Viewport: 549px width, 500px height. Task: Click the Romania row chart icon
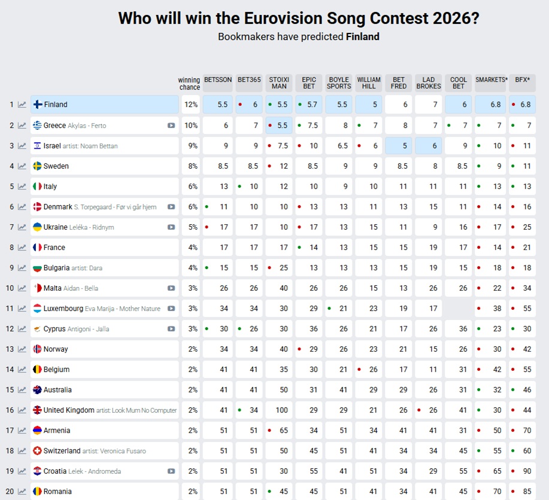click(22, 492)
